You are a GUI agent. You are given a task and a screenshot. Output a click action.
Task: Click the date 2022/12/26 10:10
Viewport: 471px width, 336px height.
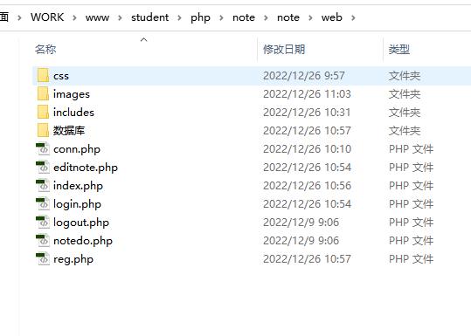307,148
